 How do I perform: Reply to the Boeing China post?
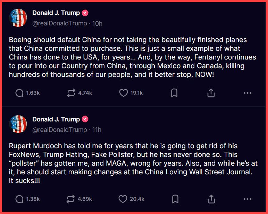point(20,93)
